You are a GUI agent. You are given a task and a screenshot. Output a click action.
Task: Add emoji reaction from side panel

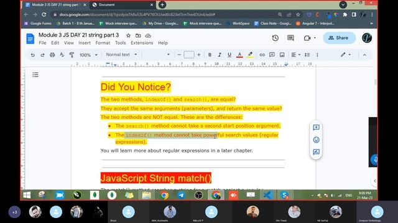pos(316,139)
